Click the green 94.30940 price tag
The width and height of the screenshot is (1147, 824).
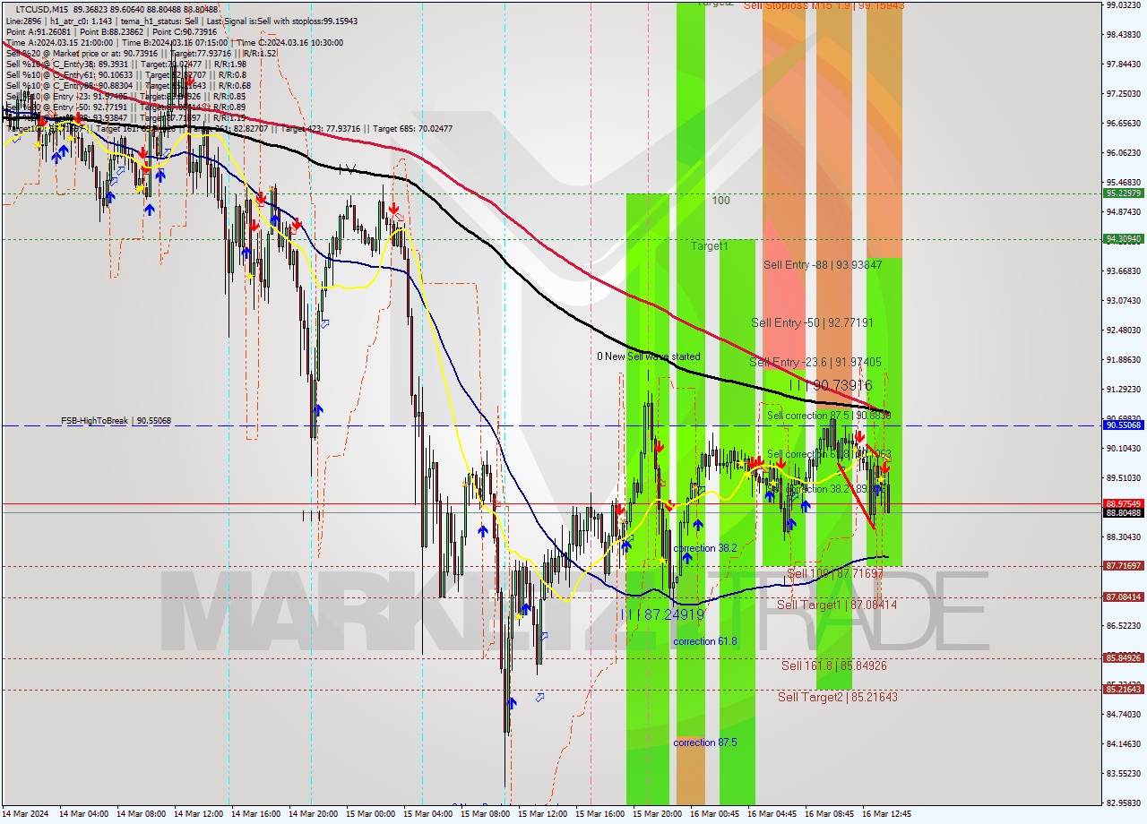coord(1124,239)
